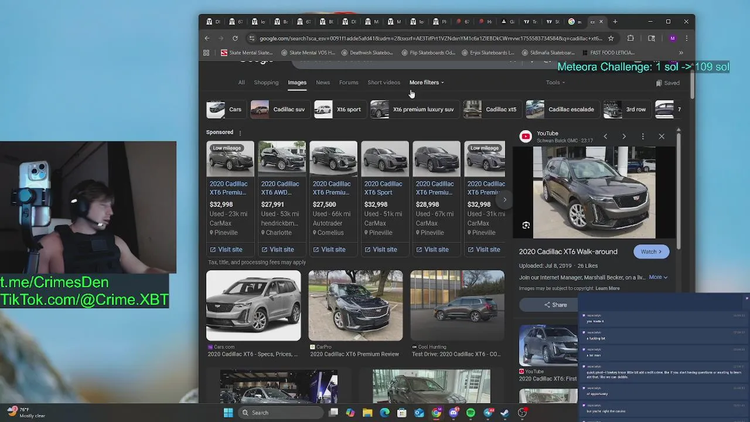Close the active Chrome tab
Screen dimensions: 750x422
tap(601, 22)
